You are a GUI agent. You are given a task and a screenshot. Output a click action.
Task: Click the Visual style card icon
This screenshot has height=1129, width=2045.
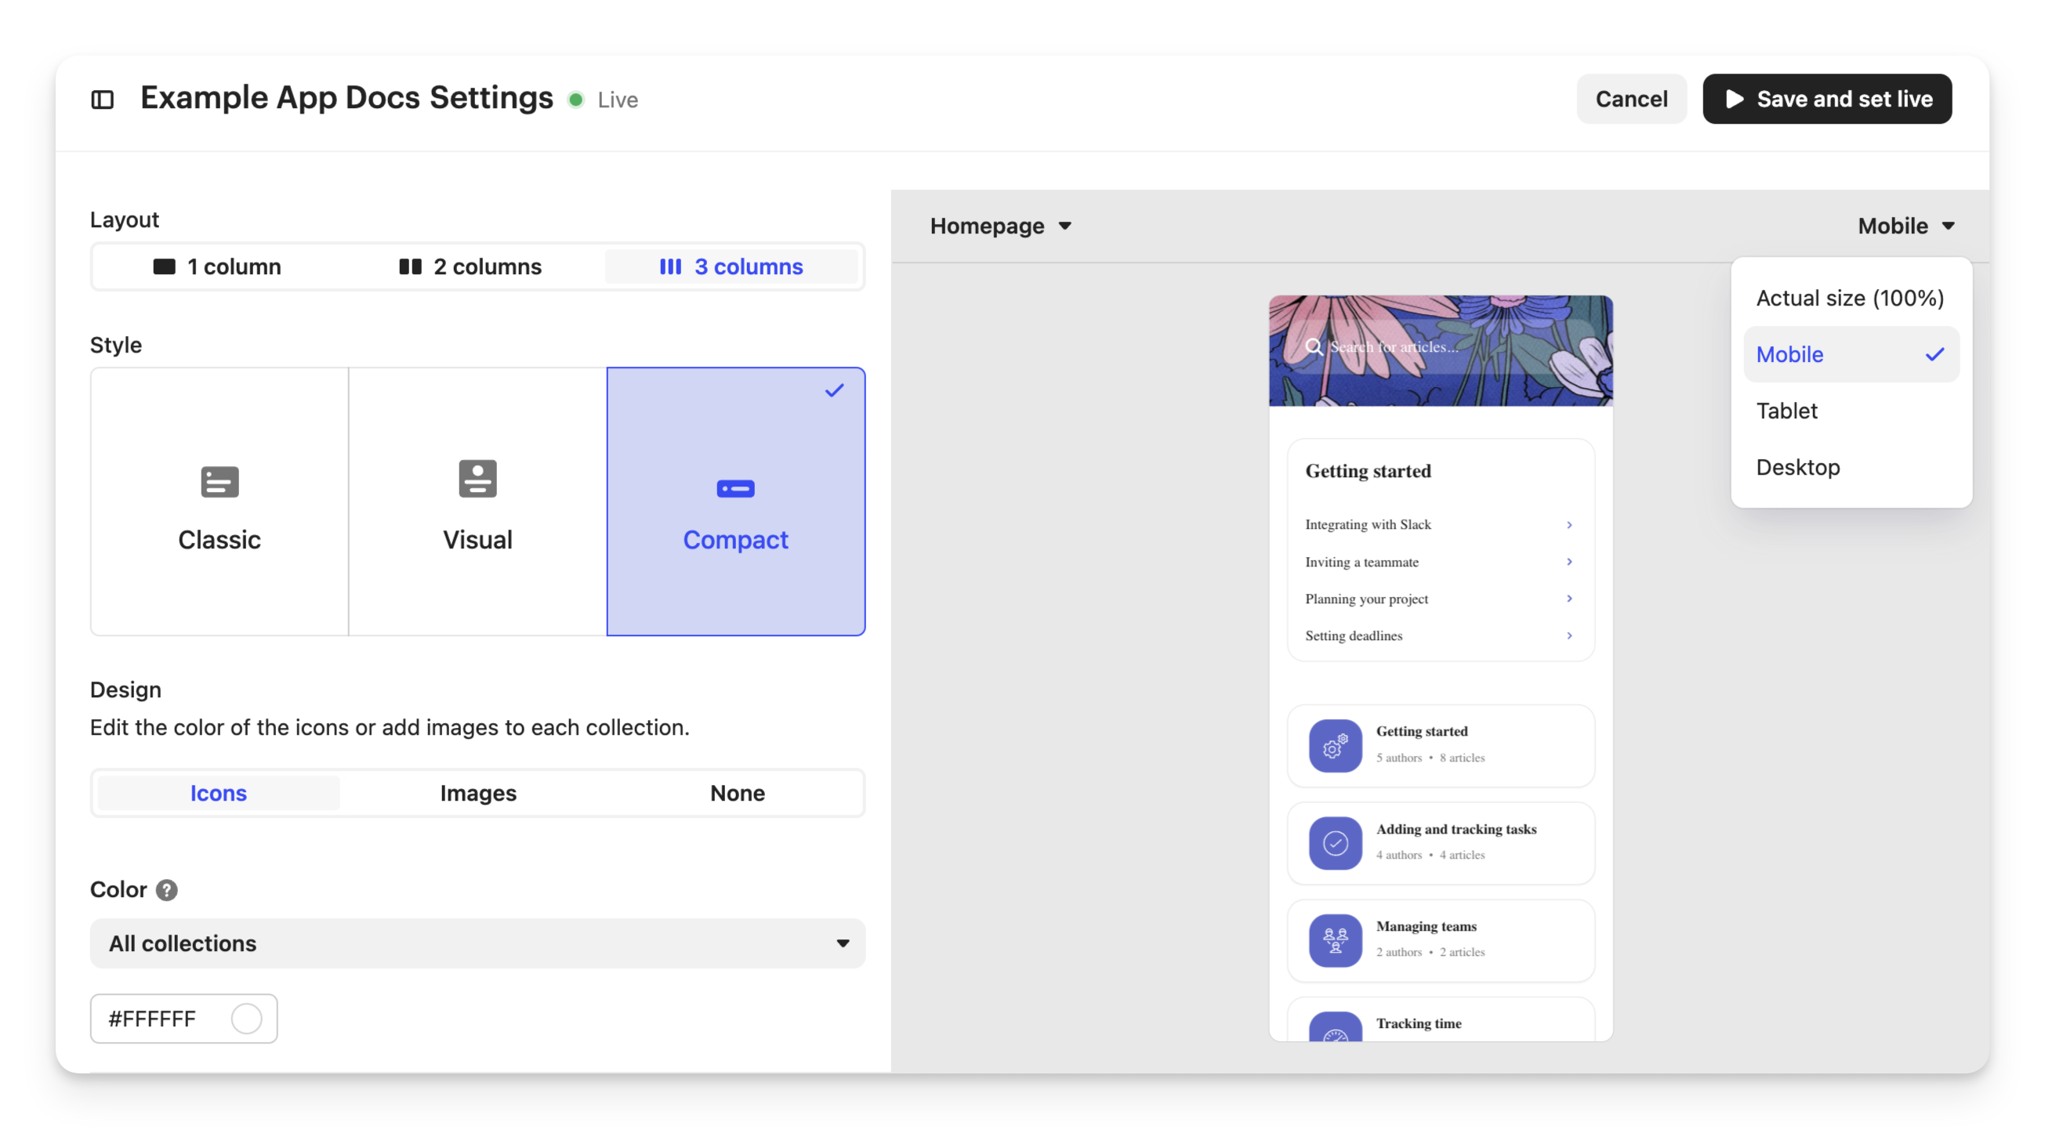[x=477, y=479]
